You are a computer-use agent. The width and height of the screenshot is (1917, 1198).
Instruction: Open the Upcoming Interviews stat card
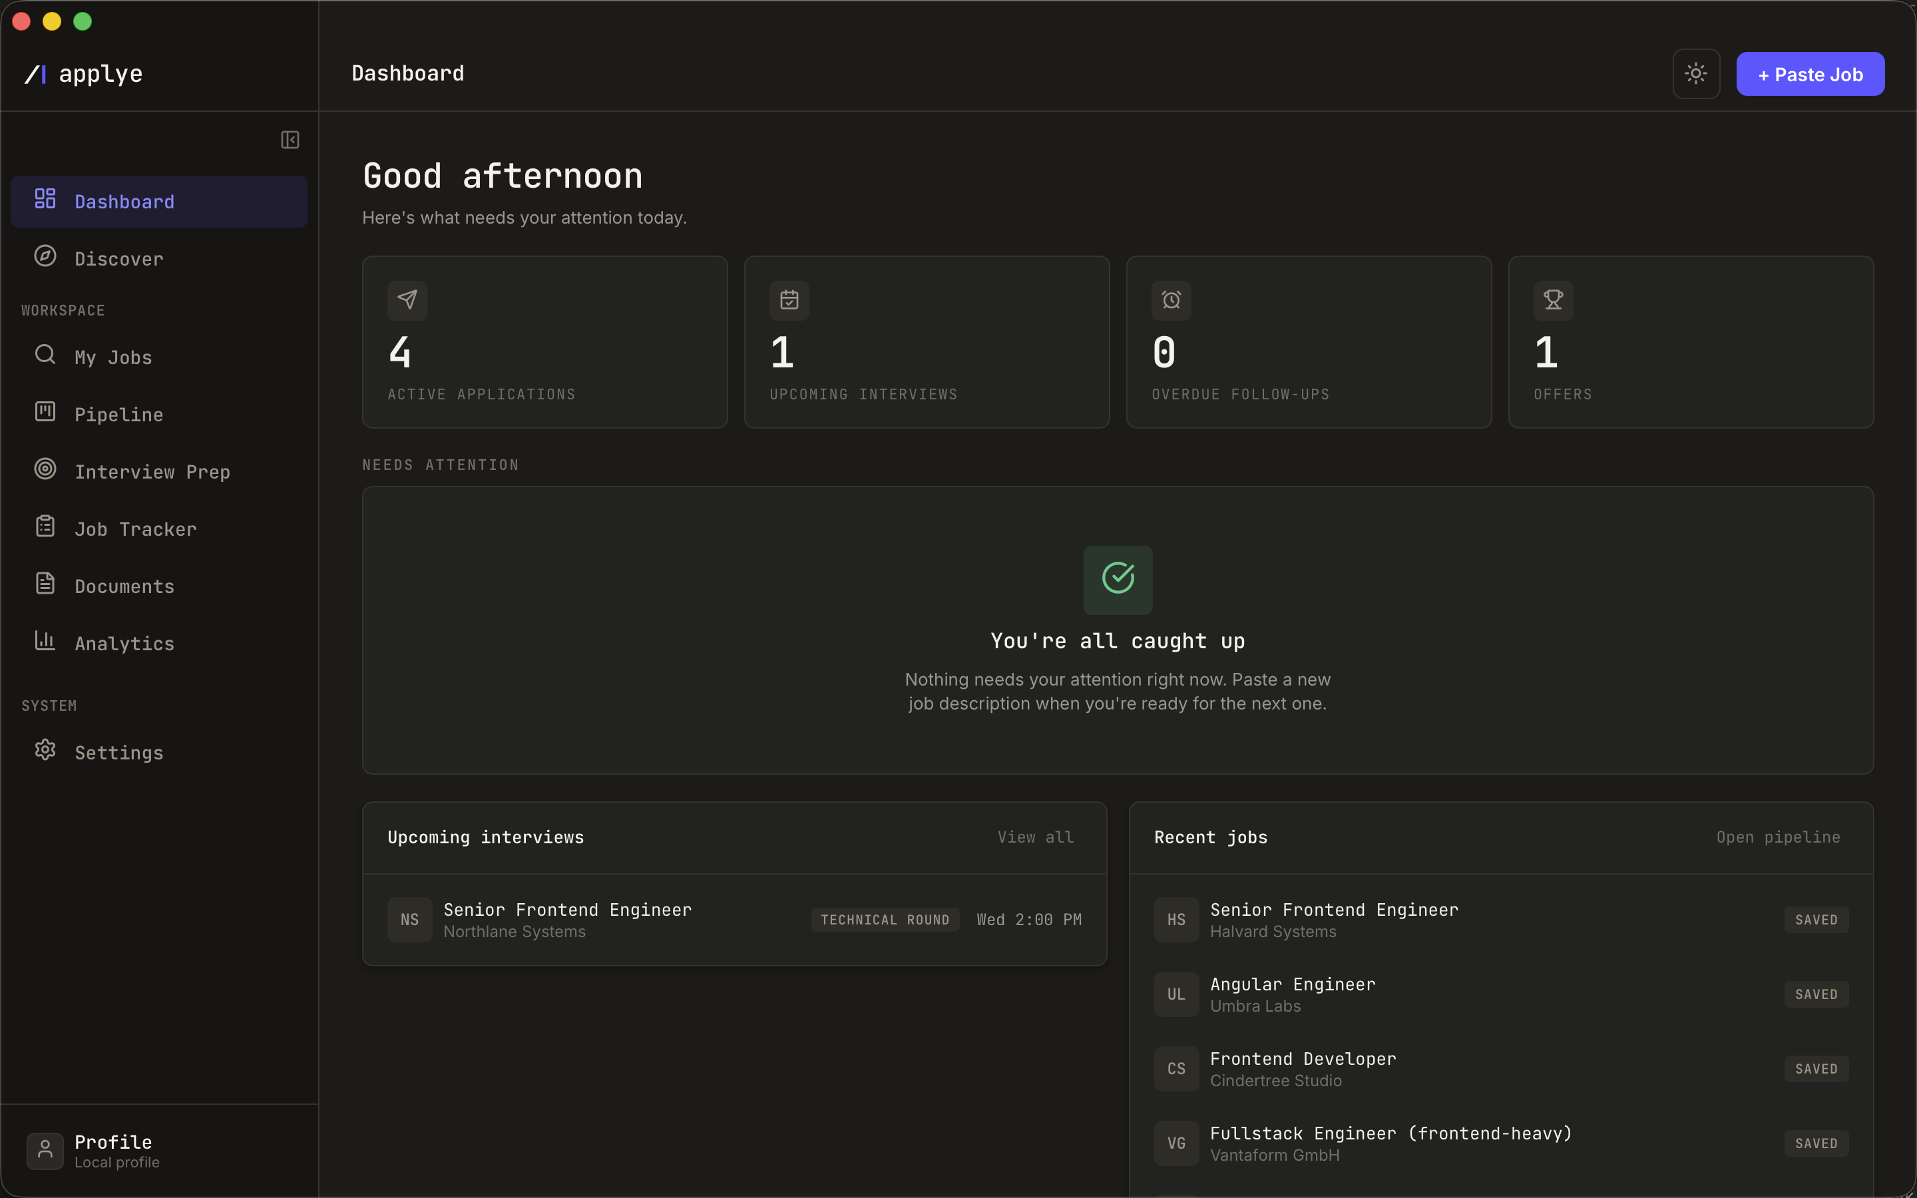[926, 341]
